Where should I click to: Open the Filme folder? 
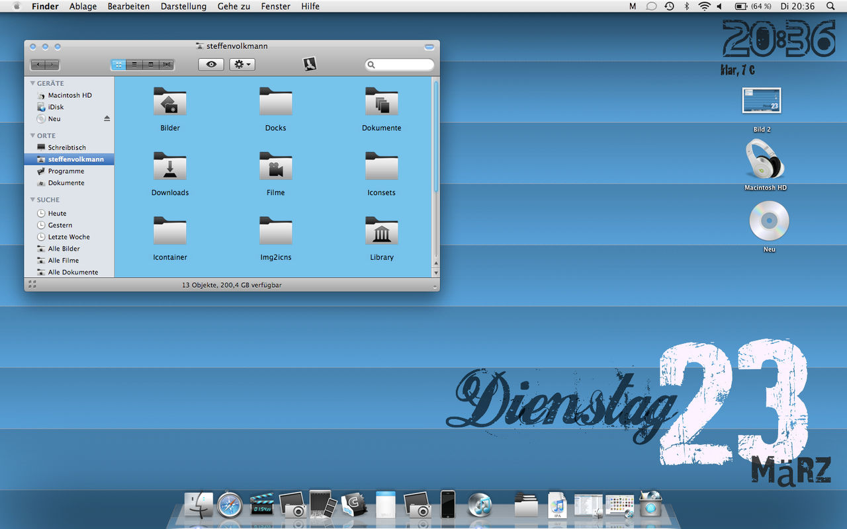tap(276, 167)
